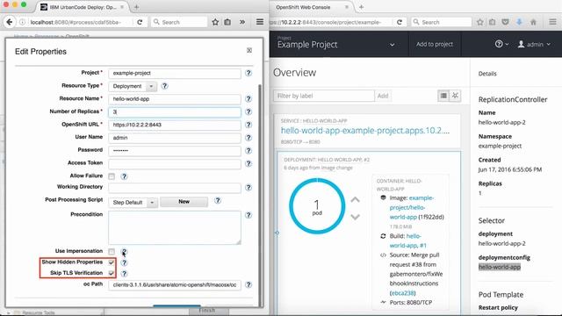Click the Access Token input field

click(175, 164)
